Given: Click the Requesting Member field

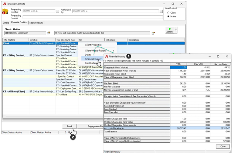Looking at the screenshot, I should (39, 11).
